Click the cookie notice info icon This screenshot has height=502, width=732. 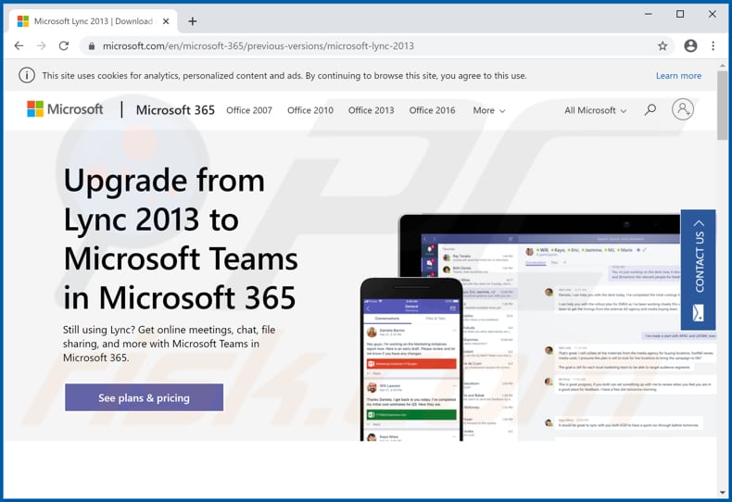(x=27, y=75)
